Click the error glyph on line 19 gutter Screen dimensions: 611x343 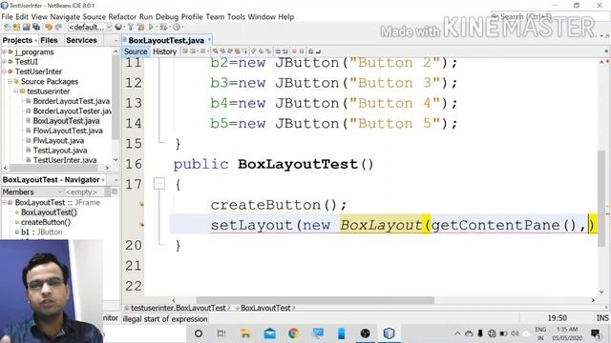141,225
